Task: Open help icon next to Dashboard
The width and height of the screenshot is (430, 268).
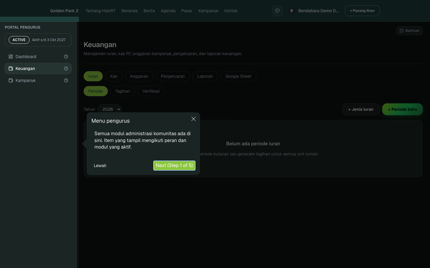Action: pos(66,57)
